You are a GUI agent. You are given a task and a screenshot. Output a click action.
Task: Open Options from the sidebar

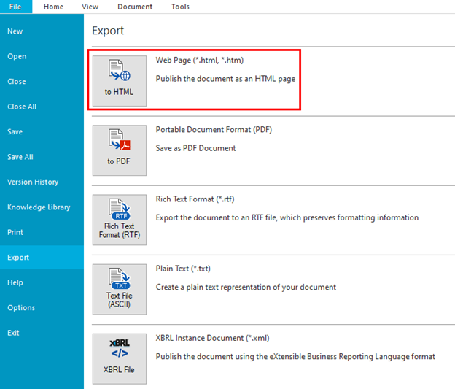click(21, 307)
